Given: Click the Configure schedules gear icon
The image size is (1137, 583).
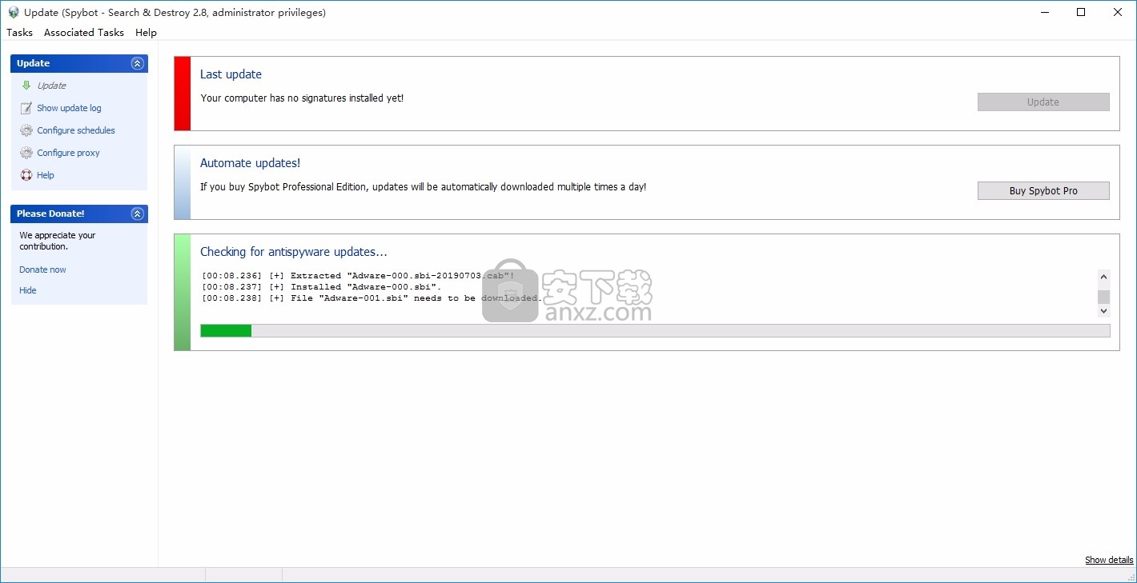Looking at the screenshot, I should point(26,130).
